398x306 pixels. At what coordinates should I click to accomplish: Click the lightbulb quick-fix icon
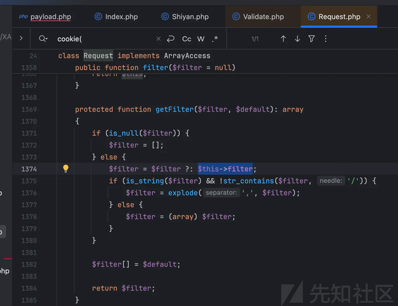point(66,169)
